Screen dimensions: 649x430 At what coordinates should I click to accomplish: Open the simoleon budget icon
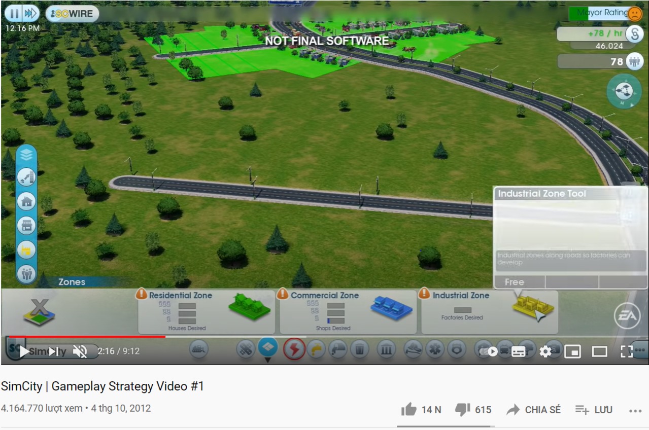pos(634,34)
